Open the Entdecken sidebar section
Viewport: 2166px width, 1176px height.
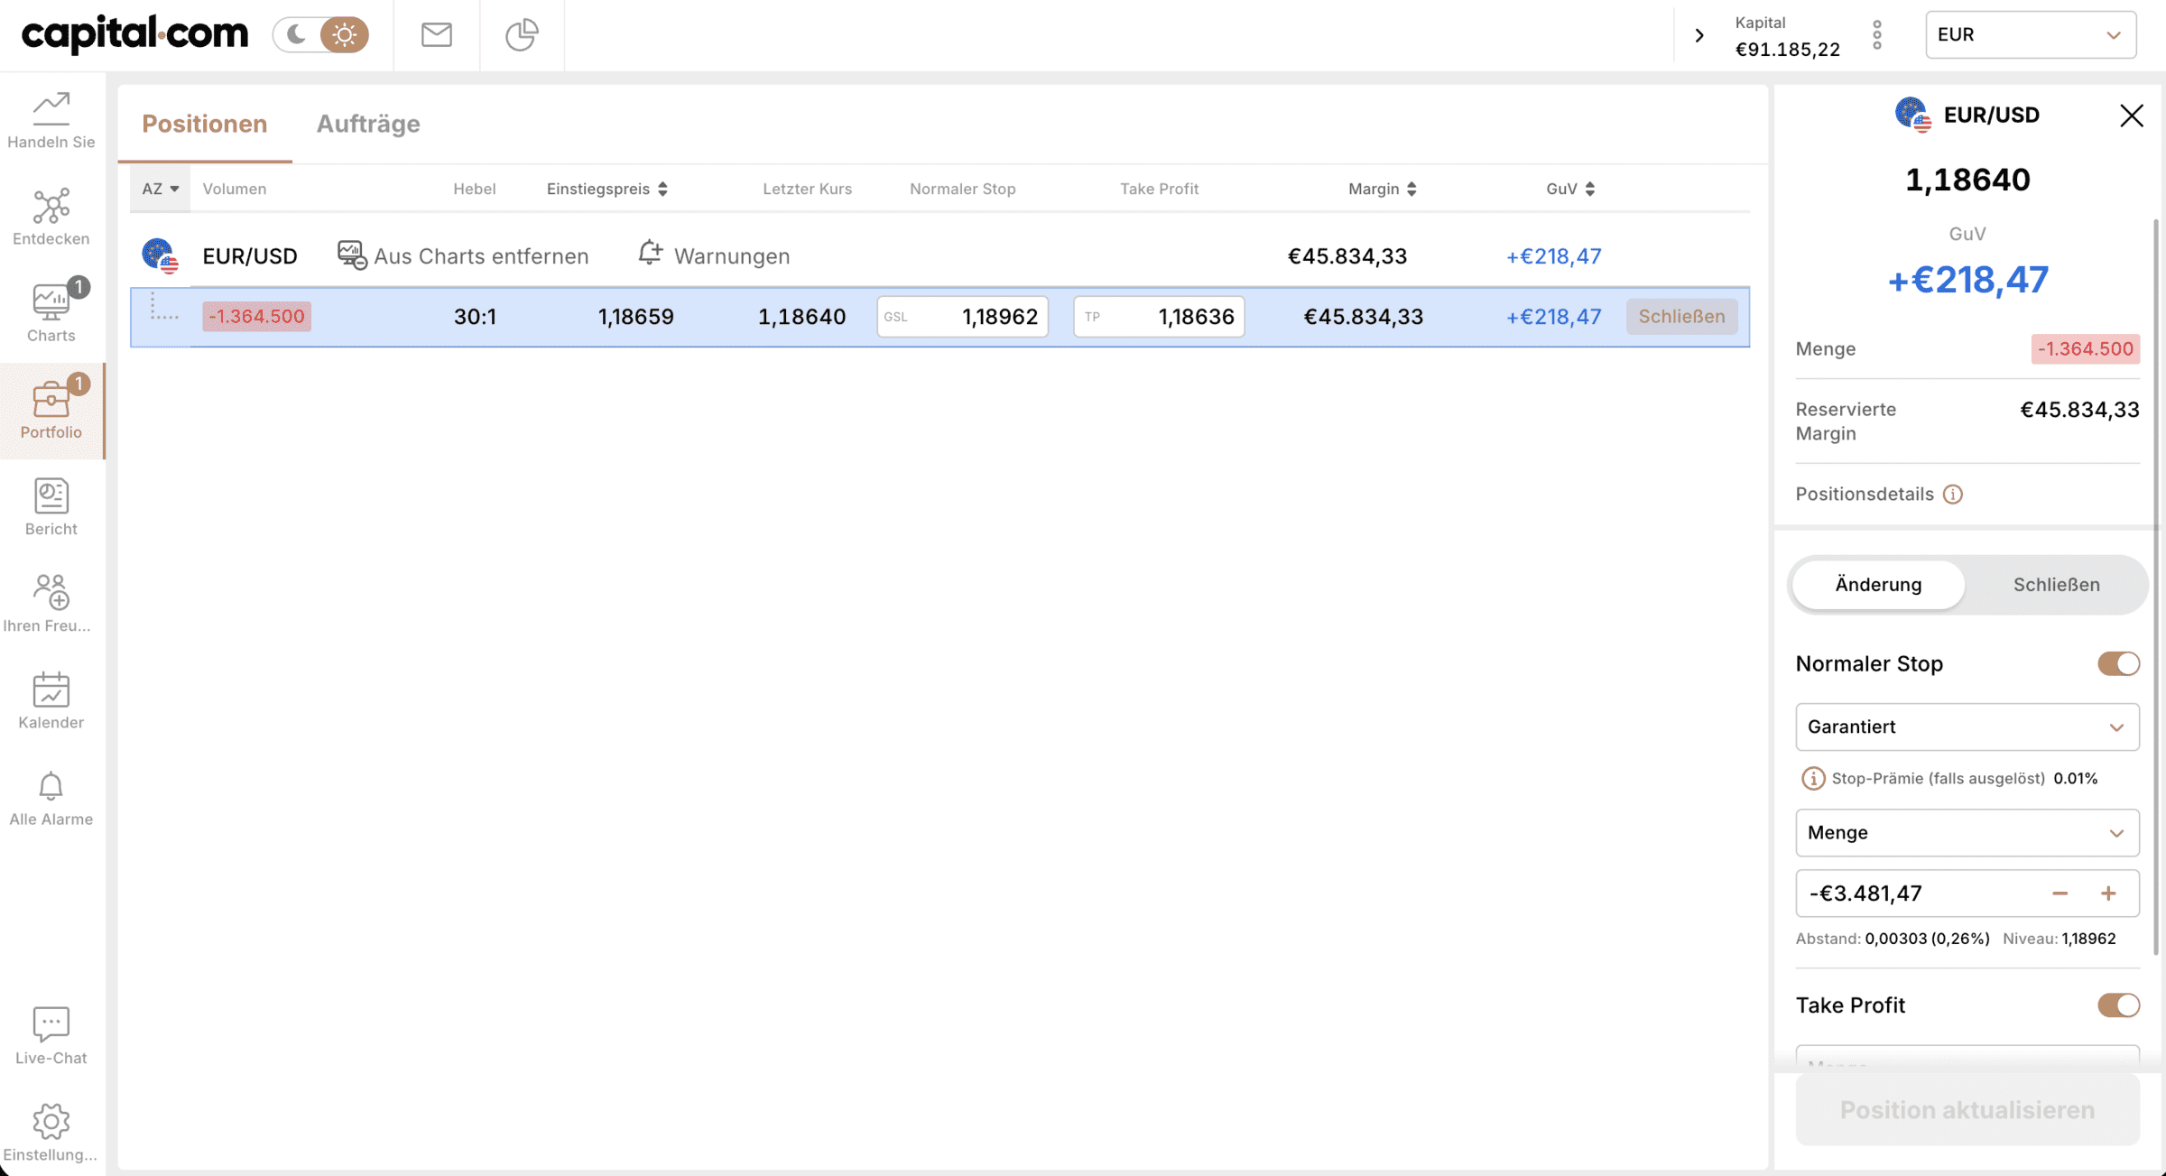[x=51, y=217]
